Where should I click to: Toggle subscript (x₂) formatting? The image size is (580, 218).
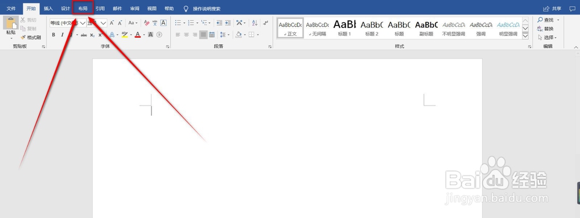92,35
